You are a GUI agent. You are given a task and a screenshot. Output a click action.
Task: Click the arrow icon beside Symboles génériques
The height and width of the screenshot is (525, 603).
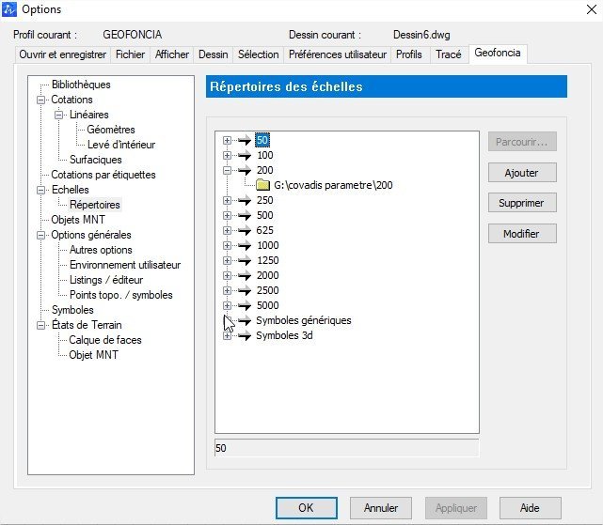pos(245,320)
